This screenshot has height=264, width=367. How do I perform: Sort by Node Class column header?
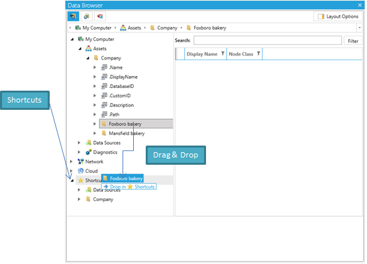241,54
